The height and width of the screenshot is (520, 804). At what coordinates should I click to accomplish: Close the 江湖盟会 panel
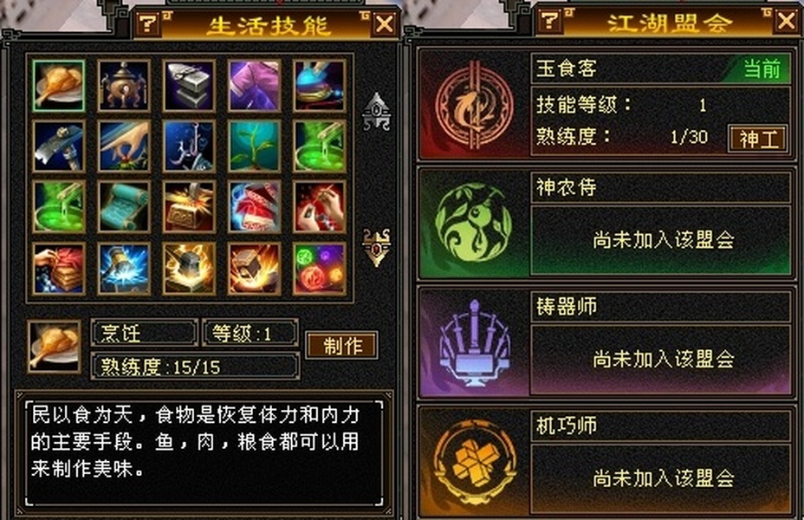[x=786, y=21]
